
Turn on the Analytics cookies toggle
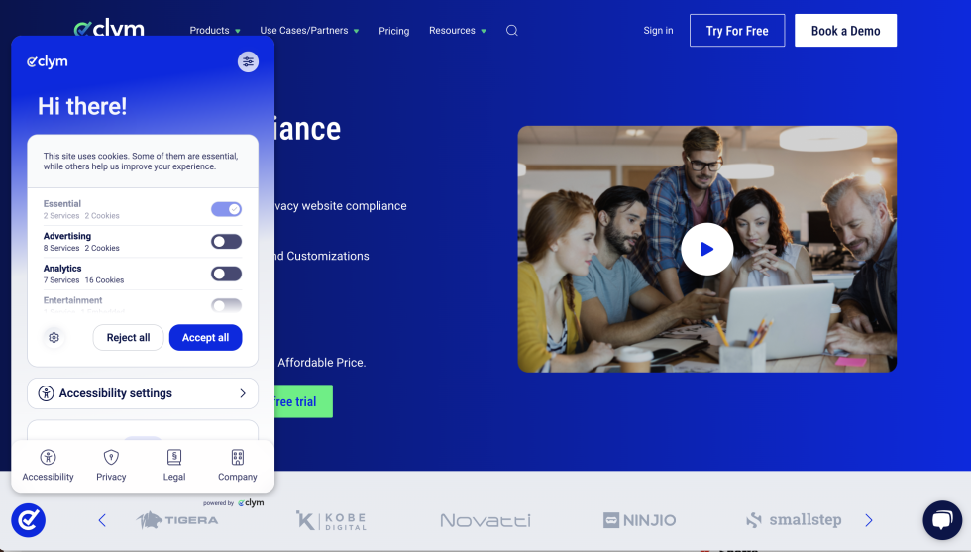click(x=226, y=274)
